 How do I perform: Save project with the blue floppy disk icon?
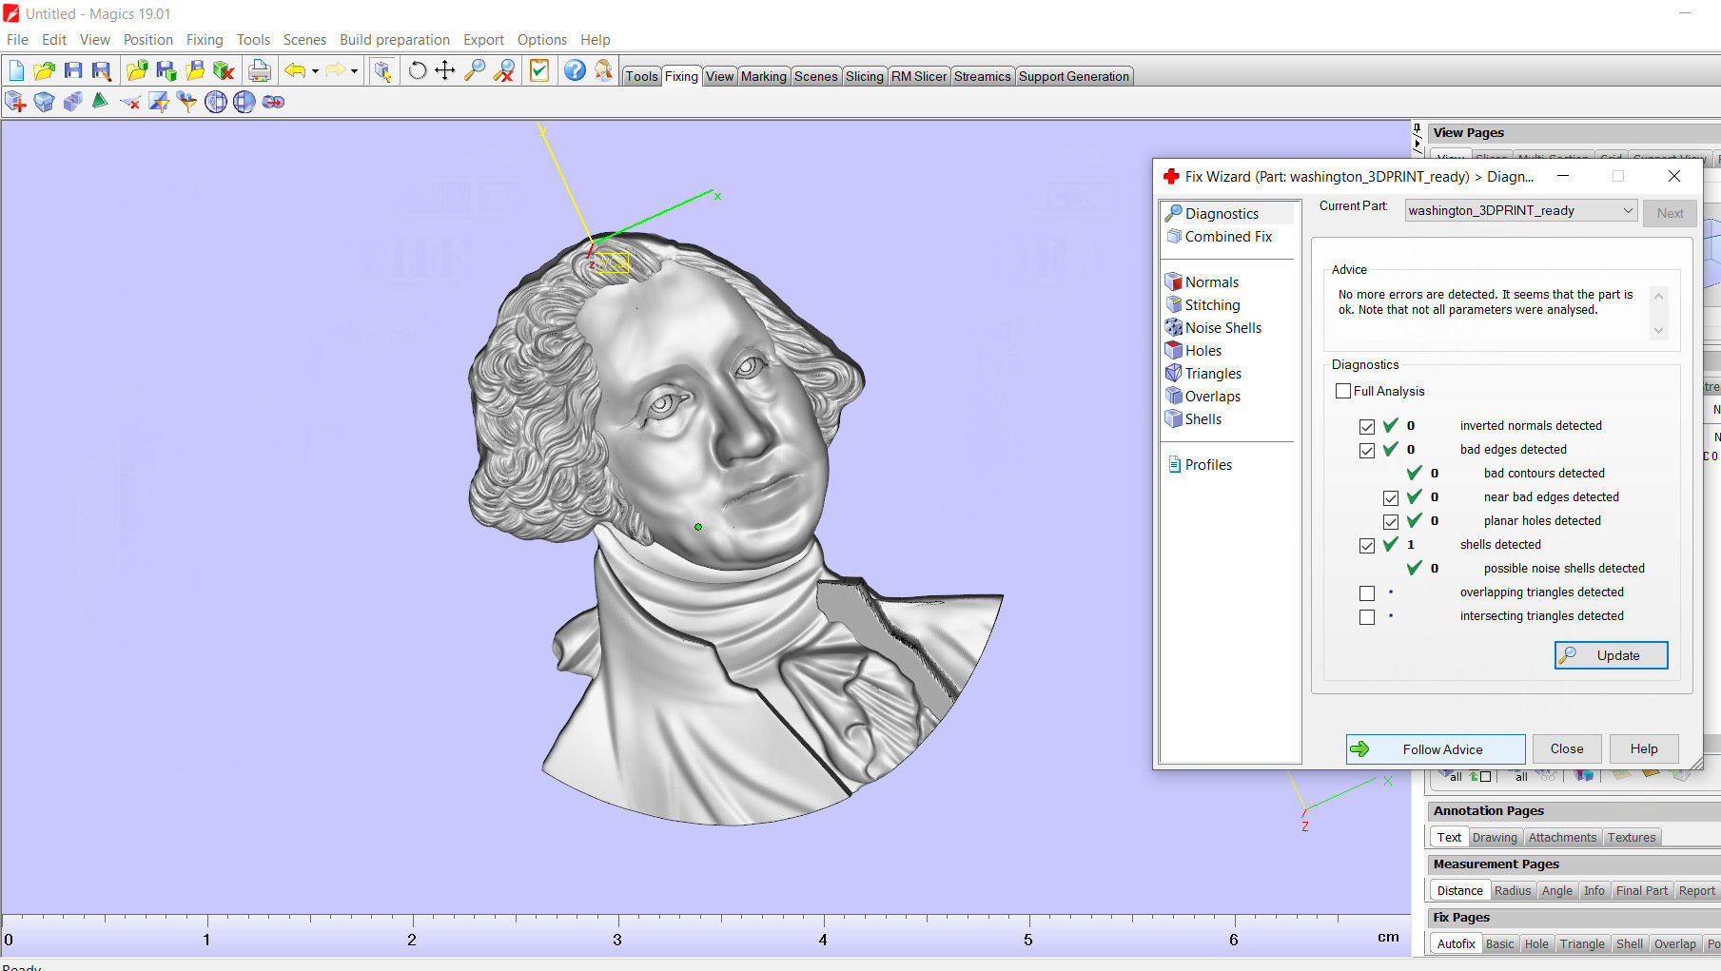coord(72,70)
